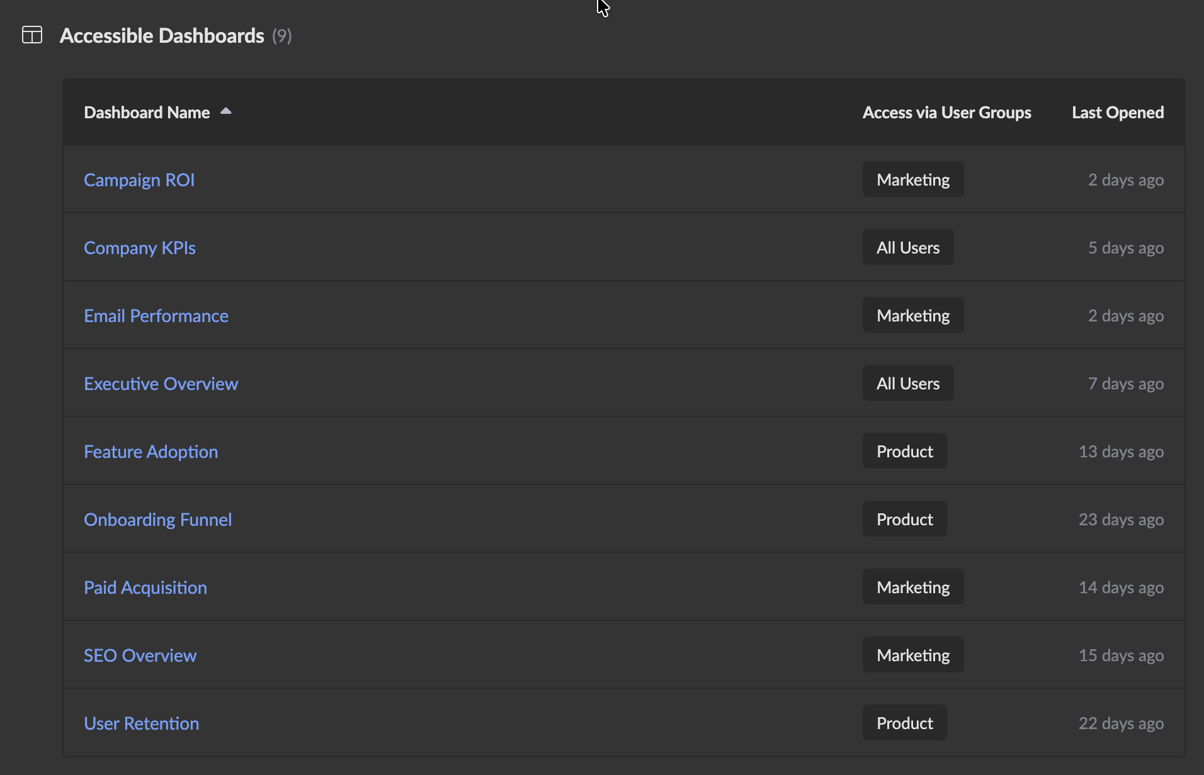
Task: Open the Paid Acquisition dashboard
Action: 145,587
